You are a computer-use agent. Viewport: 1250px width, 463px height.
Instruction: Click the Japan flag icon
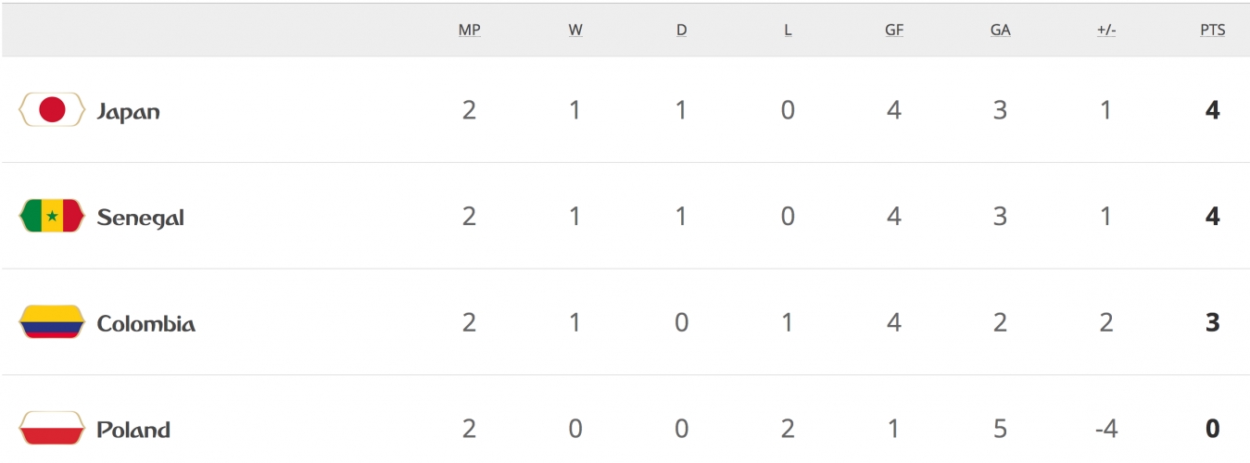pos(52,110)
